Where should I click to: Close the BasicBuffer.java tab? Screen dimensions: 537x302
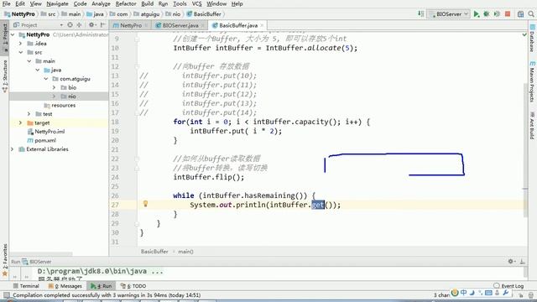pyautogui.click(x=262, y=25)
